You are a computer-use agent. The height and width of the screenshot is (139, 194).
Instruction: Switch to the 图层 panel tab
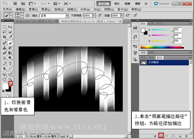coord(143,58)
